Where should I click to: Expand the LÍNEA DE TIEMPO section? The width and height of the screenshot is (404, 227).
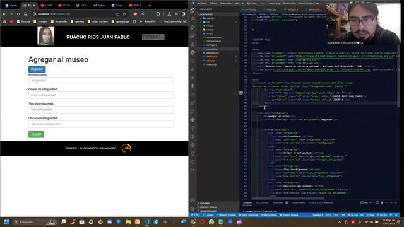click(x=208, y=207)
